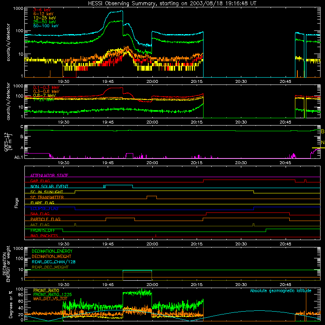The image size is (325, 325).
Task: Click the '100' label on decimation axis
Action: click(x=19, y=258)
